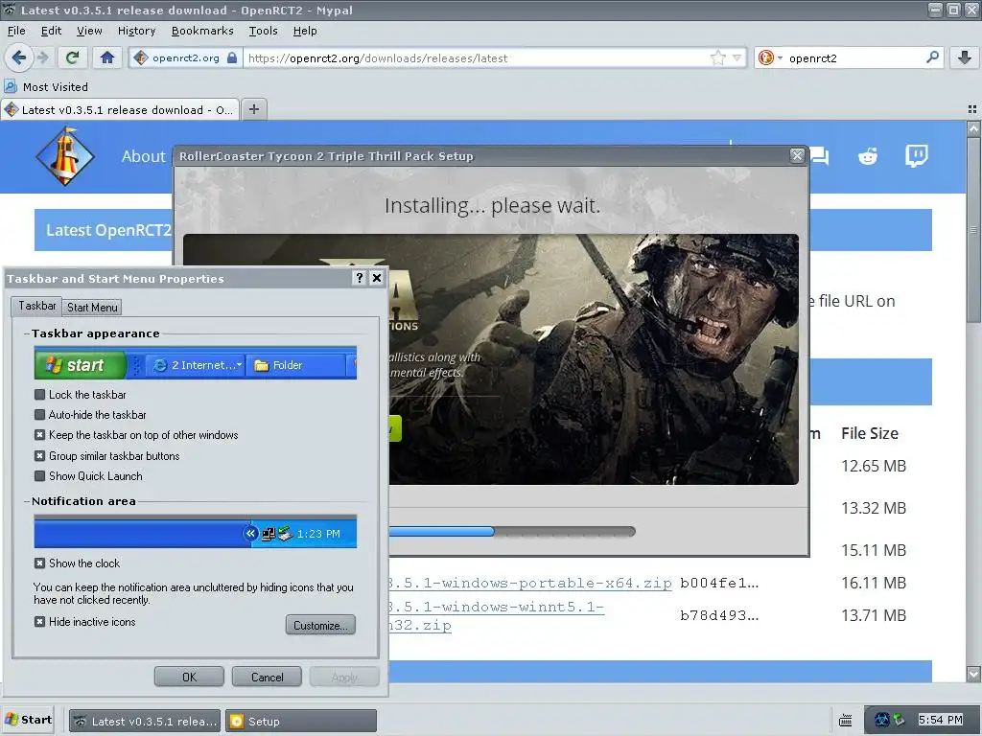Switch to Start Menu tab

pyautogui.click(x=92, y=308)
